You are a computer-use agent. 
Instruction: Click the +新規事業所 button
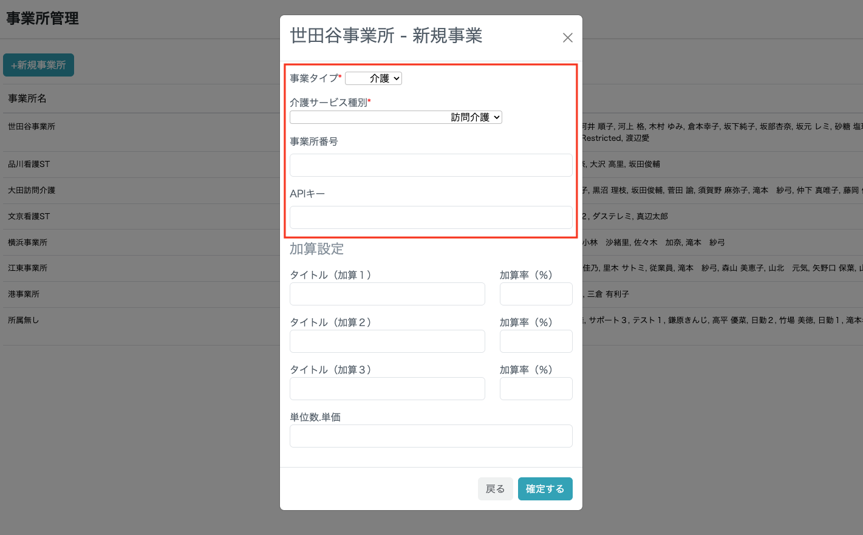[38, 65]
